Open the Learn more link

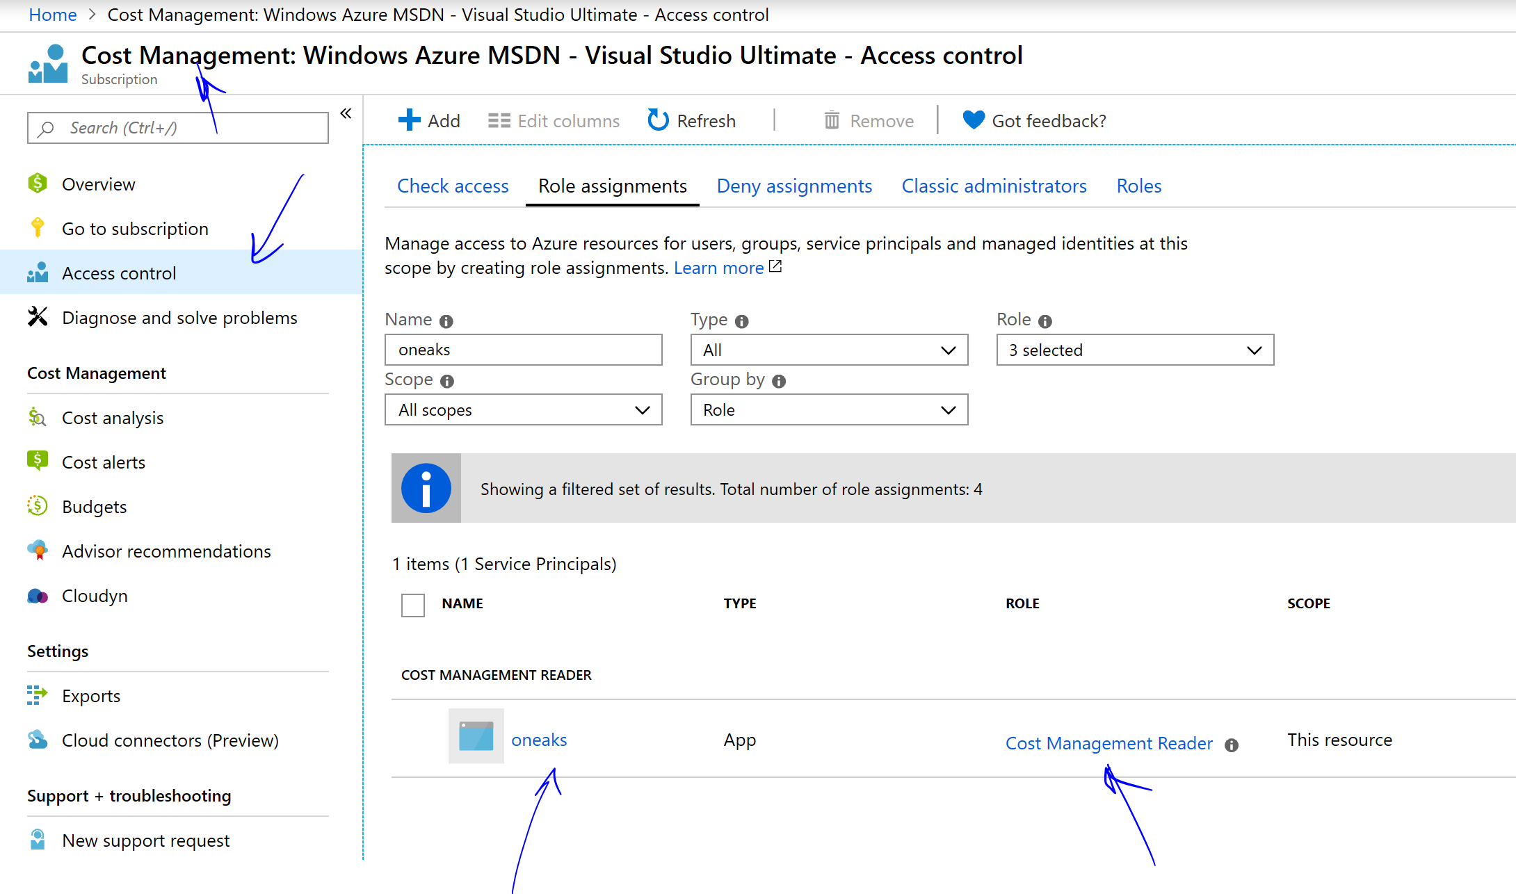pyautogui.click(x=719, y=268)
